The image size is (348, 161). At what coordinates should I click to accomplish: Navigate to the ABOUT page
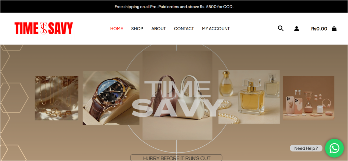(x=158, y=29)
